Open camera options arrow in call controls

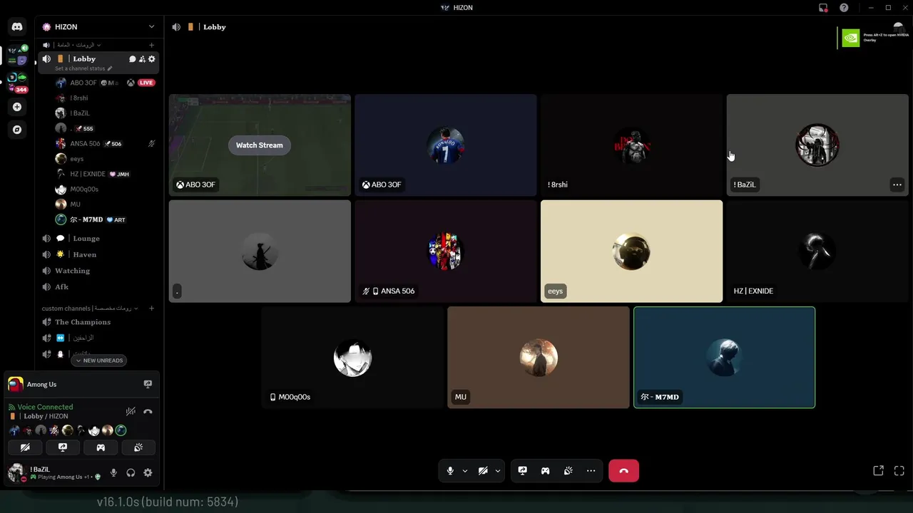498,471
